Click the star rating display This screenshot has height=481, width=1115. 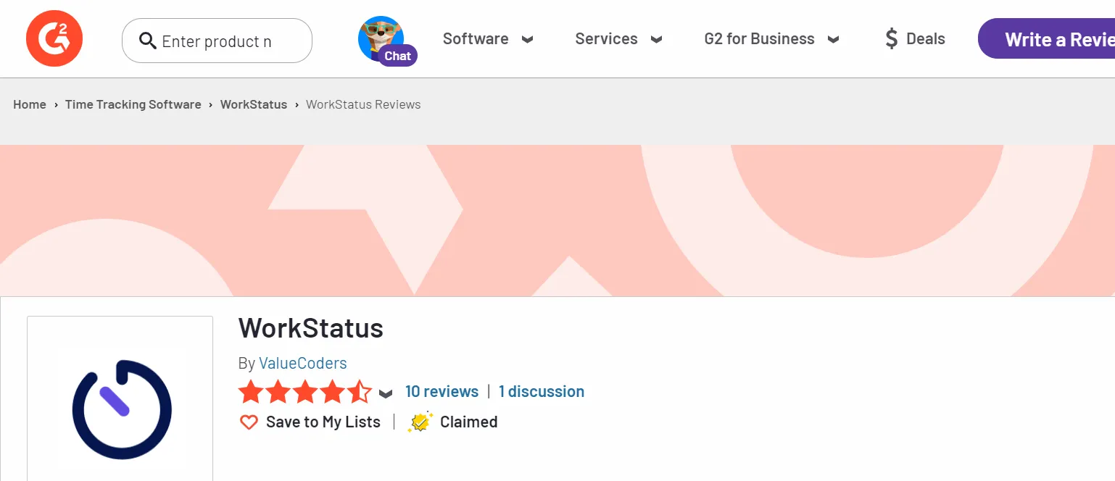(x=305, y=392)
